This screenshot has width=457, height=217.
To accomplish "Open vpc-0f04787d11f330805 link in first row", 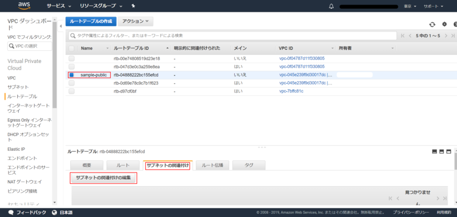I will point(302,59).
